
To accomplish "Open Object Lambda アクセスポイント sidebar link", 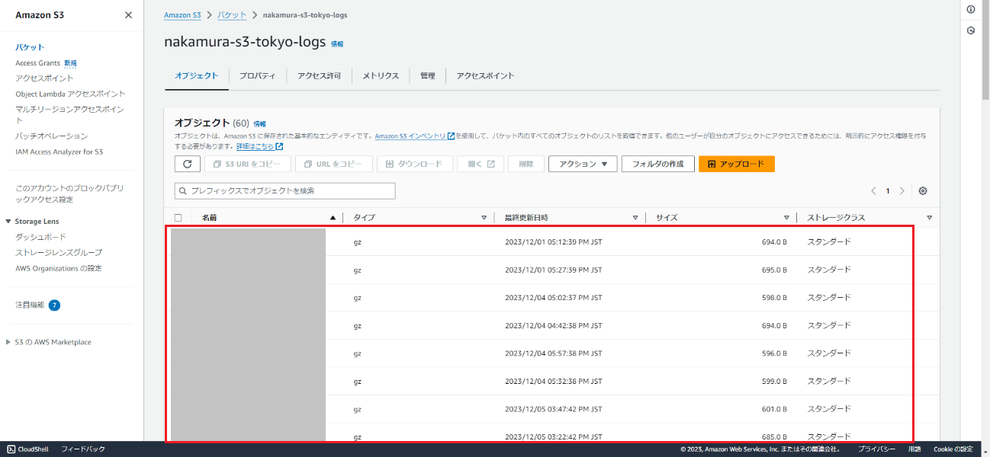I will tap(70, 94).
